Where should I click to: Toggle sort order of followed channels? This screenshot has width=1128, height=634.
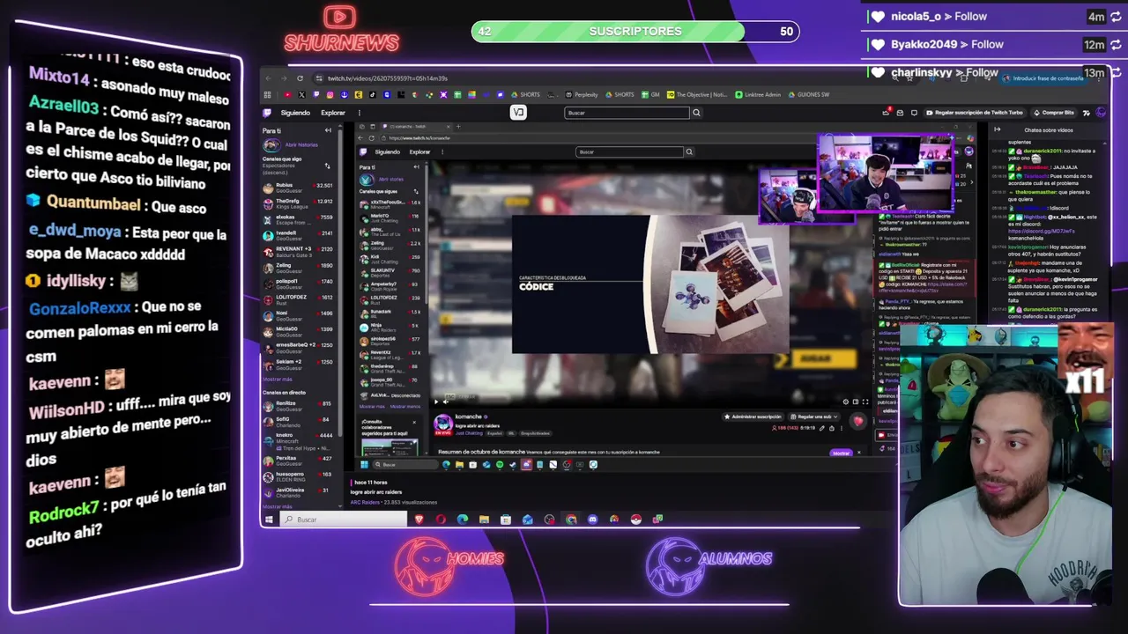pyautogui.click(x=328, y=166)
